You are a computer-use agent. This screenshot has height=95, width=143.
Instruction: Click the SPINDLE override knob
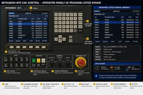click(60, 63)
